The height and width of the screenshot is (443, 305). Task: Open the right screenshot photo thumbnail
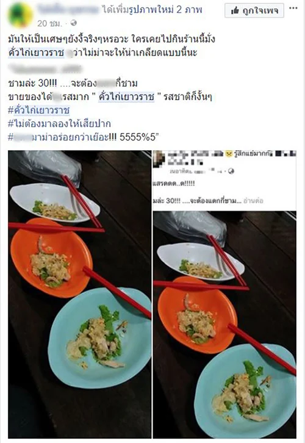point(225,294)
